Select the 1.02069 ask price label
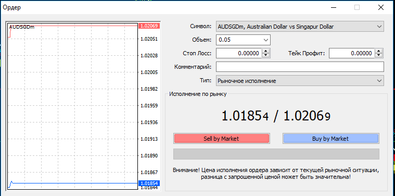Image resolution: width=395 pixels, height=196 pixels. pyautogui.click(x=149, y=26)
